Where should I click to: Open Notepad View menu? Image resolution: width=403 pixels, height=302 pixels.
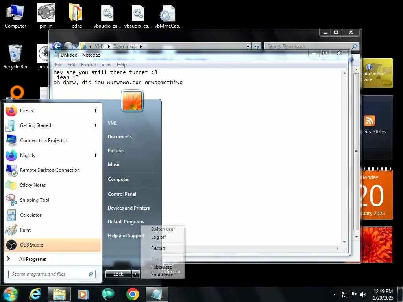(x=106, y=65)
